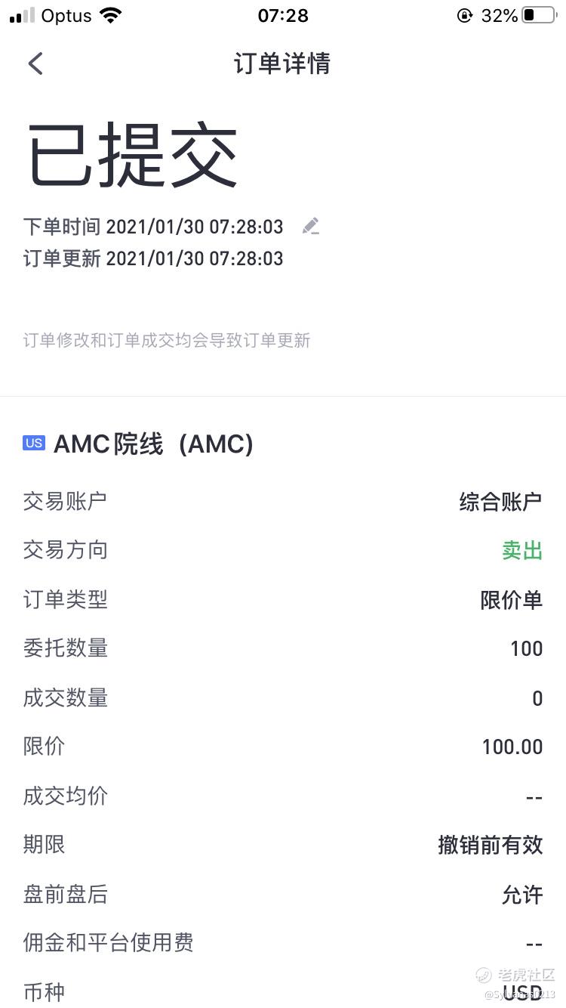Tap the 综合账户 account value
Viewport: 566px width, 1008px height.
tap(501, 501)
